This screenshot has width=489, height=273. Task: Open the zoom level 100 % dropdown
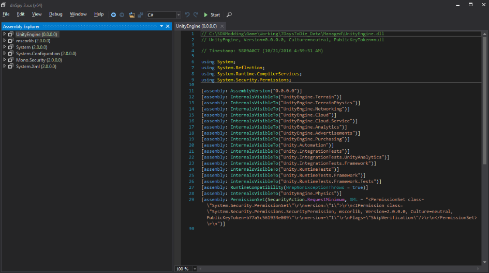pos(195,269)
